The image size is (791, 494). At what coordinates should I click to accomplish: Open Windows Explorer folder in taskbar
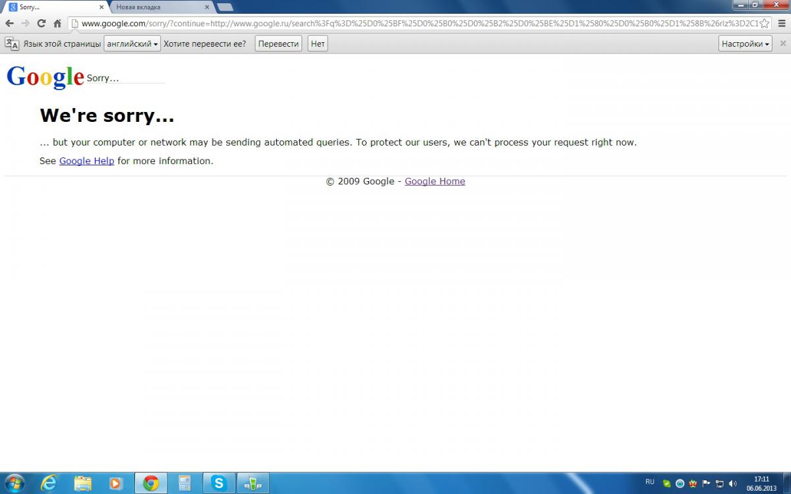[83, 483]
